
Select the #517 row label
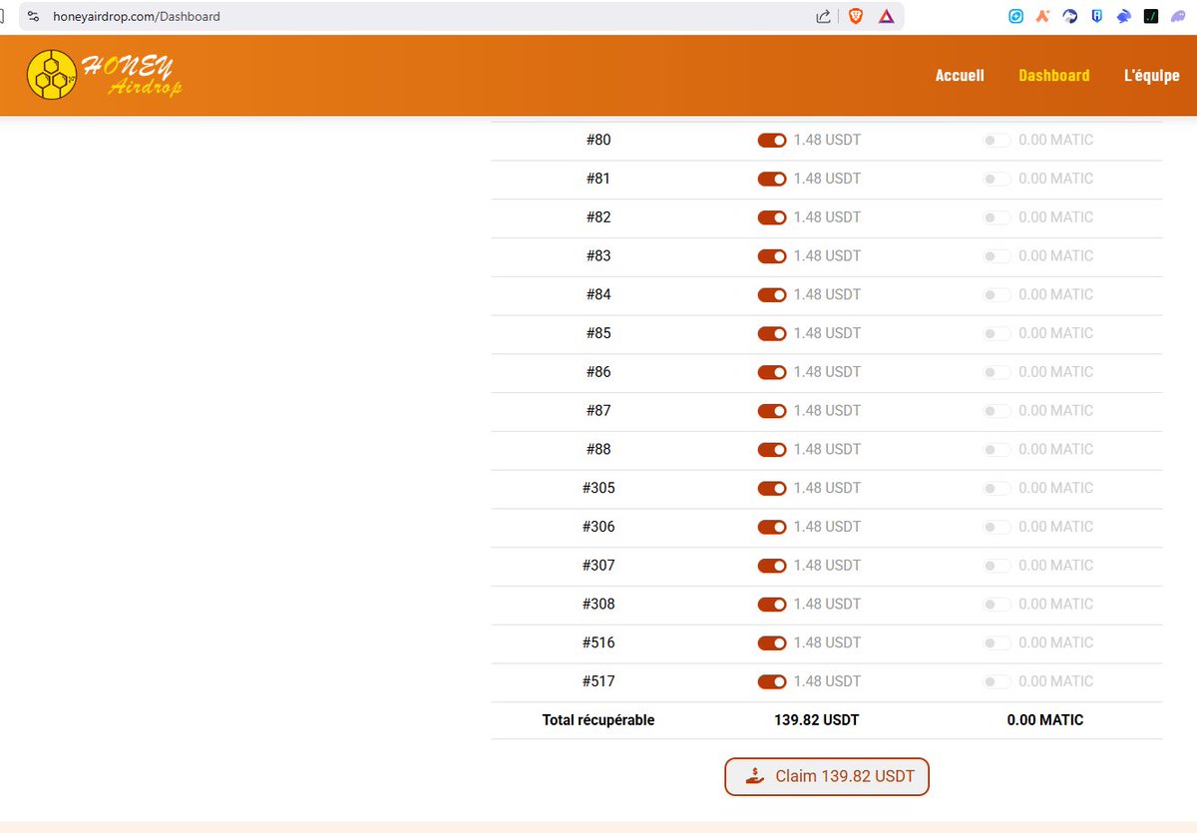click(598, 681)
